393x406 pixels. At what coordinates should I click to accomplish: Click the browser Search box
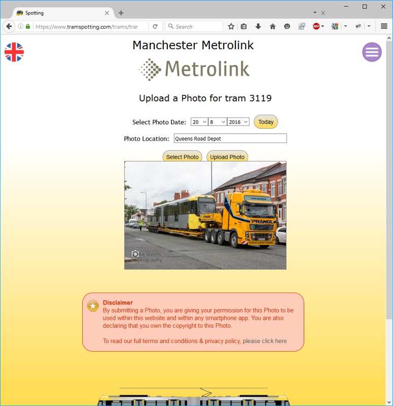(x=194, y=26)
